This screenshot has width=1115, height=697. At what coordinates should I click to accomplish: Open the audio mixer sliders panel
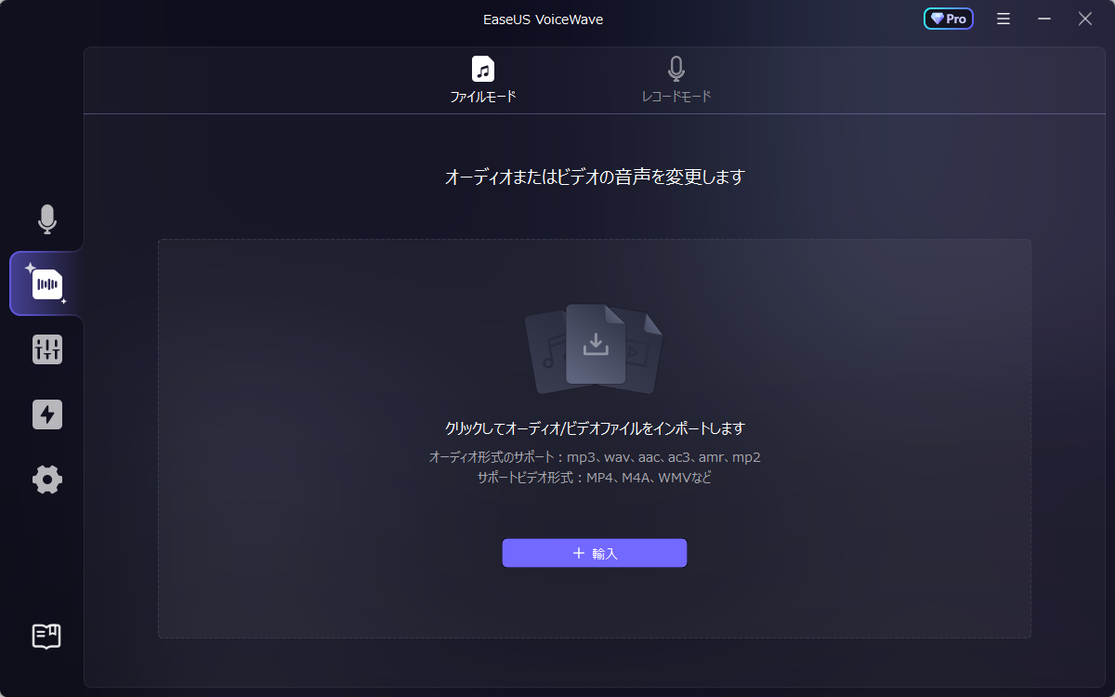point(47,349)
